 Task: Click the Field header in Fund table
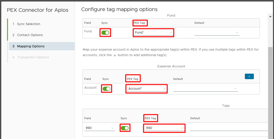click(x=87, y=23)
